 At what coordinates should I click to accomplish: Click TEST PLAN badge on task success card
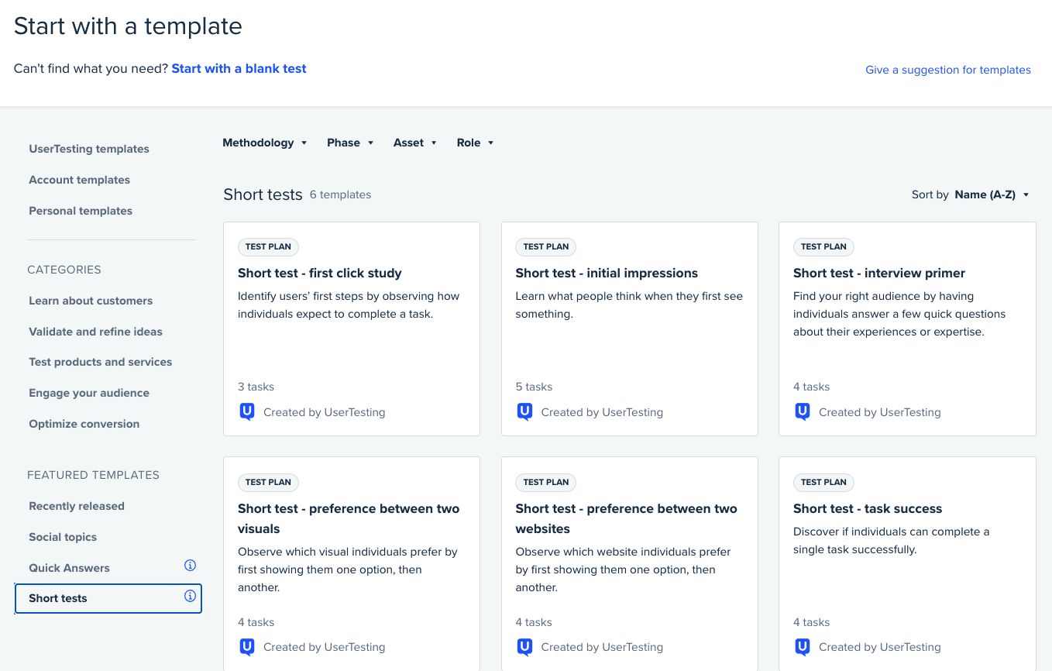coord(823,482)
